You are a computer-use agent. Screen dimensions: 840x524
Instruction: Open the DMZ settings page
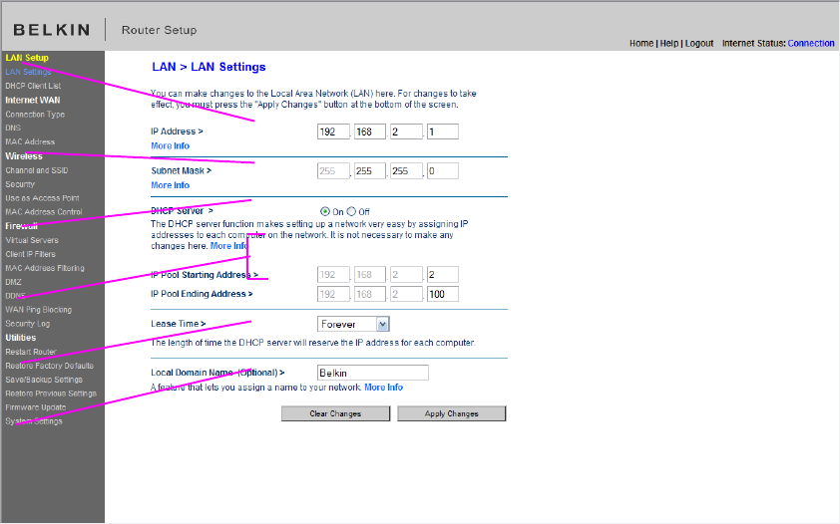click(13, 282)
